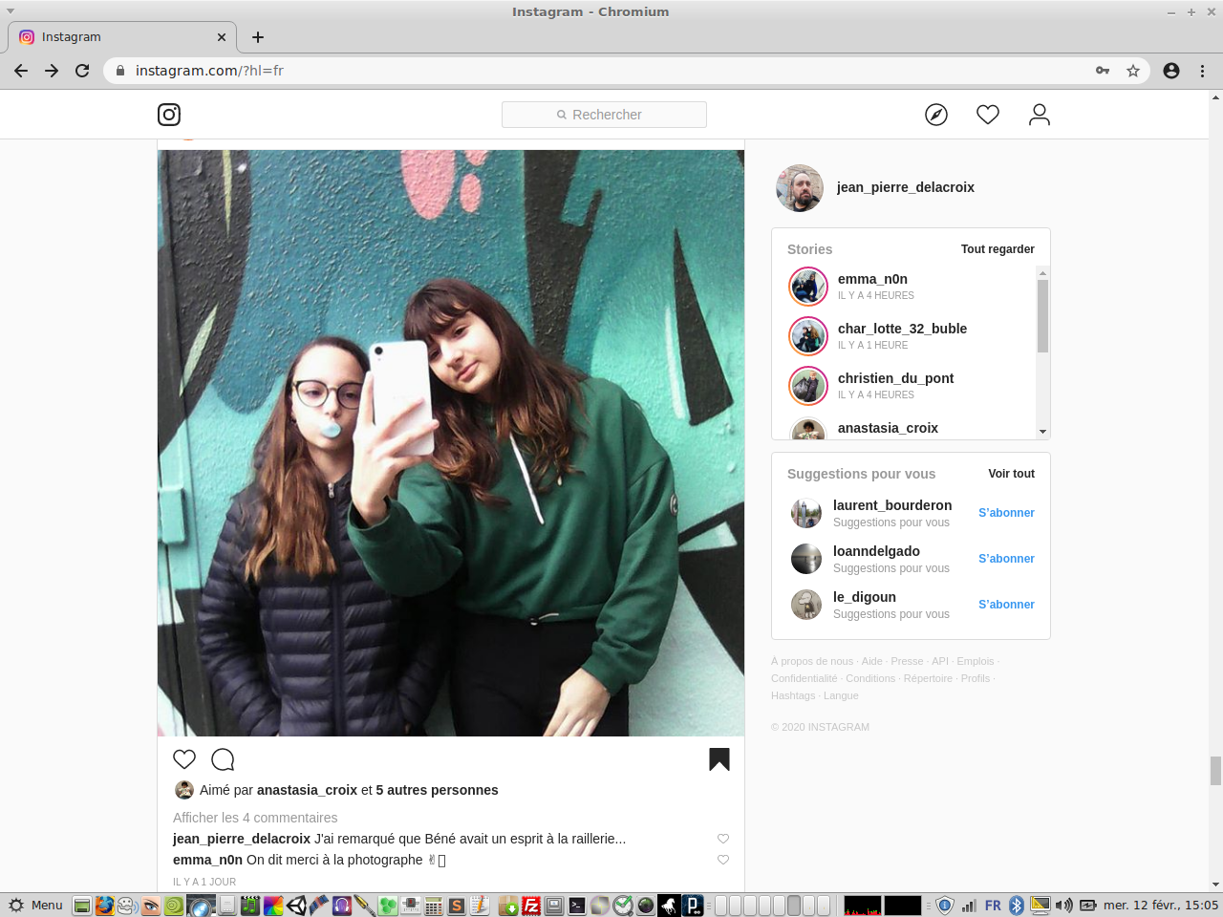Click the Rechercher search field

(604, 115)
